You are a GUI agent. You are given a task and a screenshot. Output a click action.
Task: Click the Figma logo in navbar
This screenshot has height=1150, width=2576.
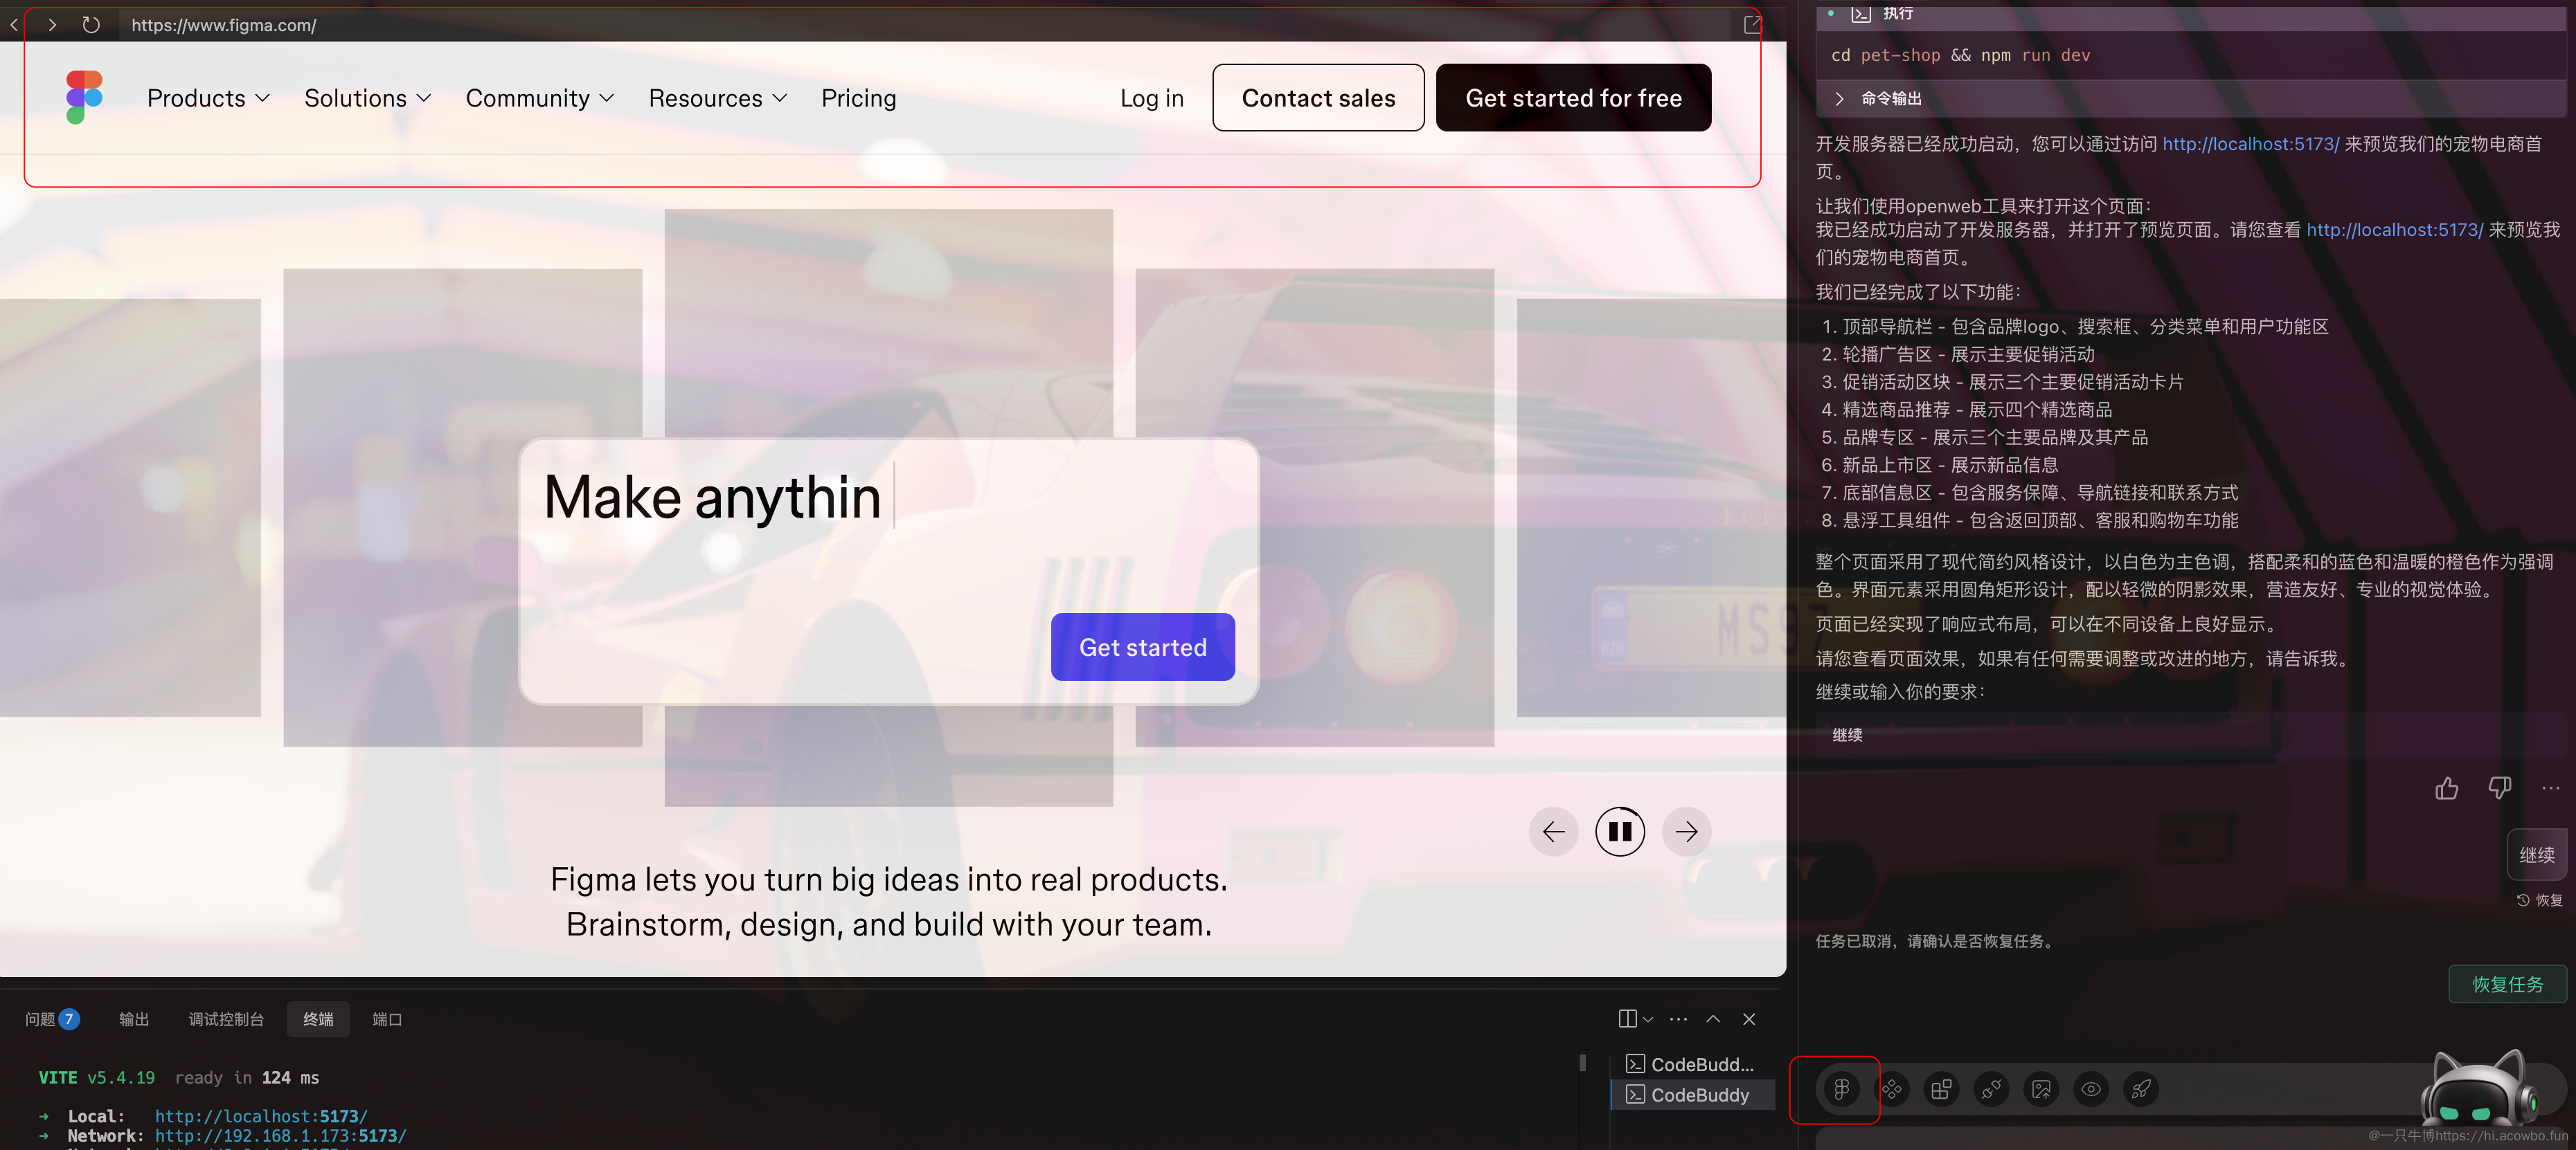coord(84,97)
